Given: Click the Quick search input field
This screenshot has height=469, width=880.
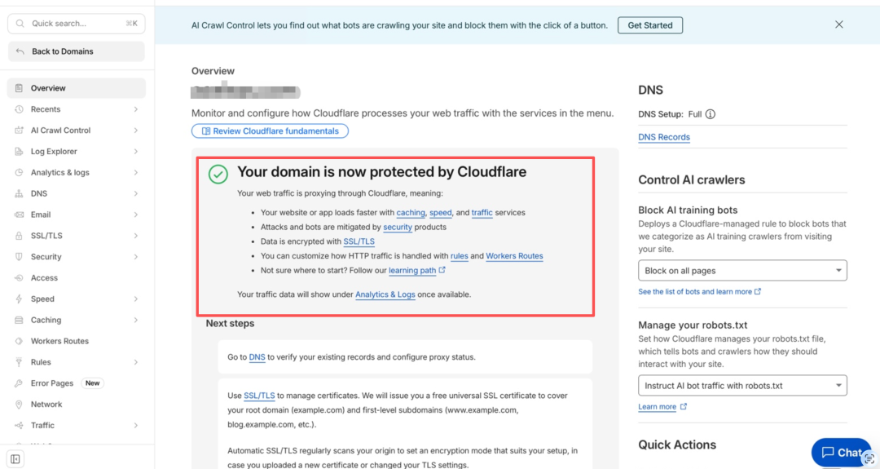Looking at the screenshot, I should pos(77,24).
